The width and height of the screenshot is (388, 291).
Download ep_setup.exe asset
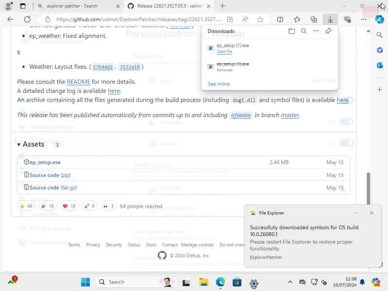pos(45,162)
